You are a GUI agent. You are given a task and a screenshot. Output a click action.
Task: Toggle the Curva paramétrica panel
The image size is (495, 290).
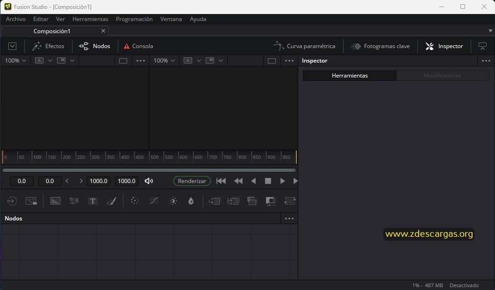pos(304,46)
